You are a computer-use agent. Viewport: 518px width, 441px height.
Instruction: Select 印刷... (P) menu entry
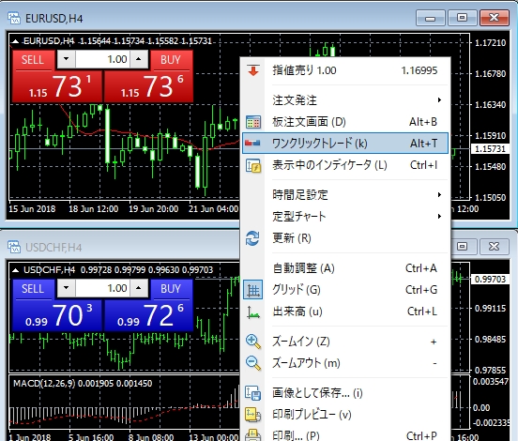pyautogui.click(x=345, y=434)
